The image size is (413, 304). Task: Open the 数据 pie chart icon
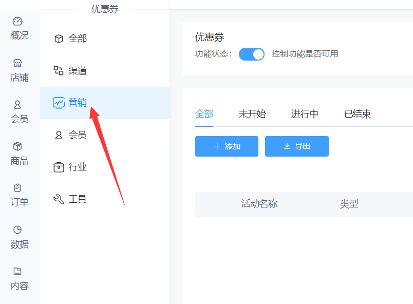click(17, 230)
